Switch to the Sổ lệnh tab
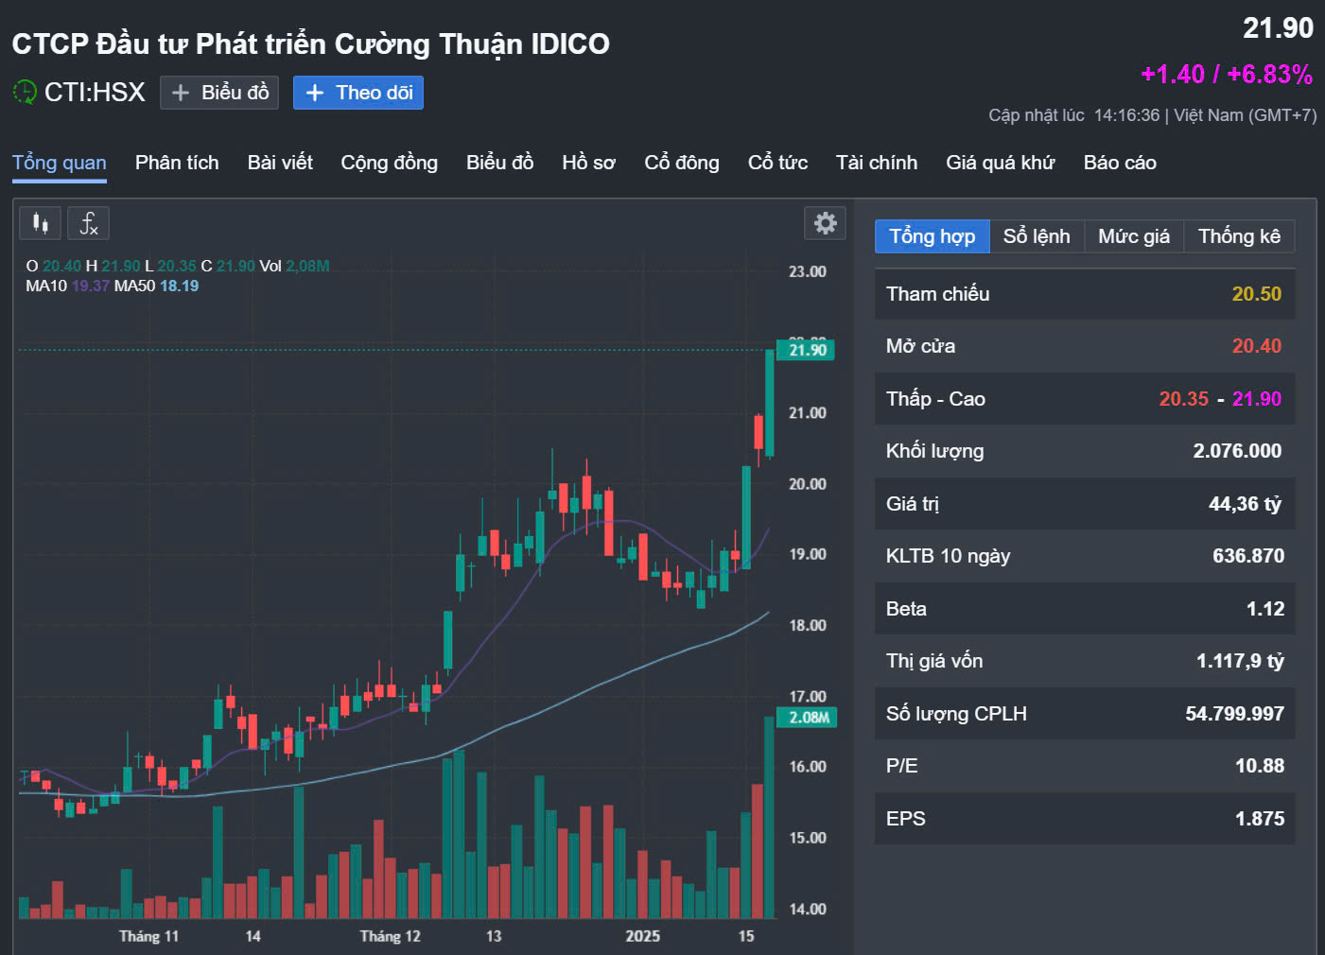The width and height of the screenshot is (1325, 955). click(1037, 236)
